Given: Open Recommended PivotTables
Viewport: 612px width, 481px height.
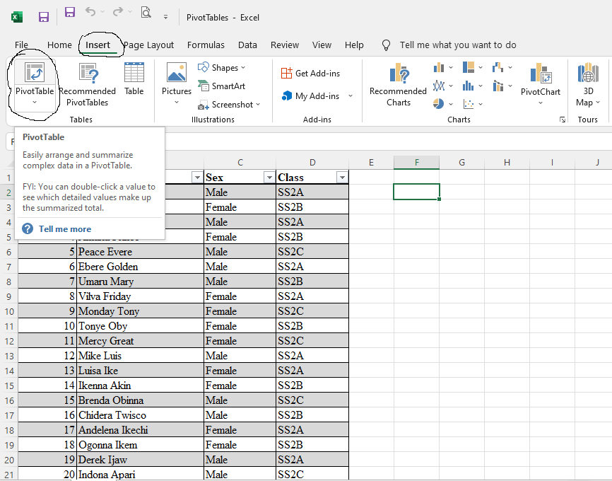Looking at the screenshot, I should click(x=88, y=84).
